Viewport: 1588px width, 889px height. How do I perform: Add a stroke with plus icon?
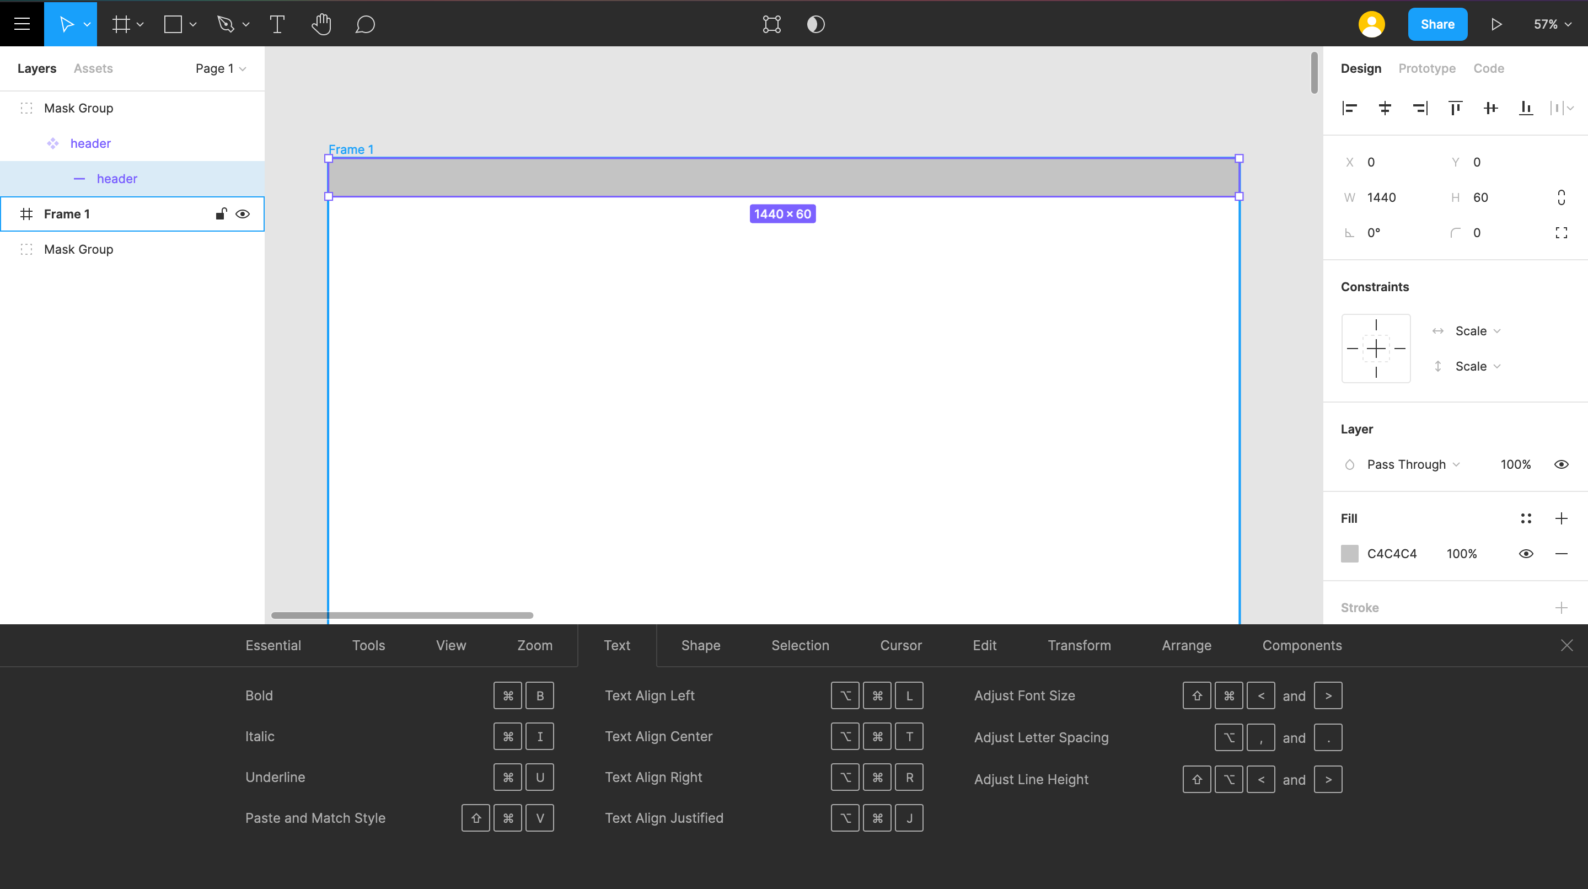tap(1561, 608)
